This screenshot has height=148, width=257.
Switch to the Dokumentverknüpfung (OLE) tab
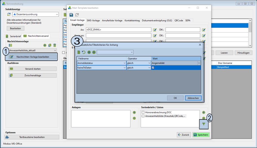tap(157, 21)
